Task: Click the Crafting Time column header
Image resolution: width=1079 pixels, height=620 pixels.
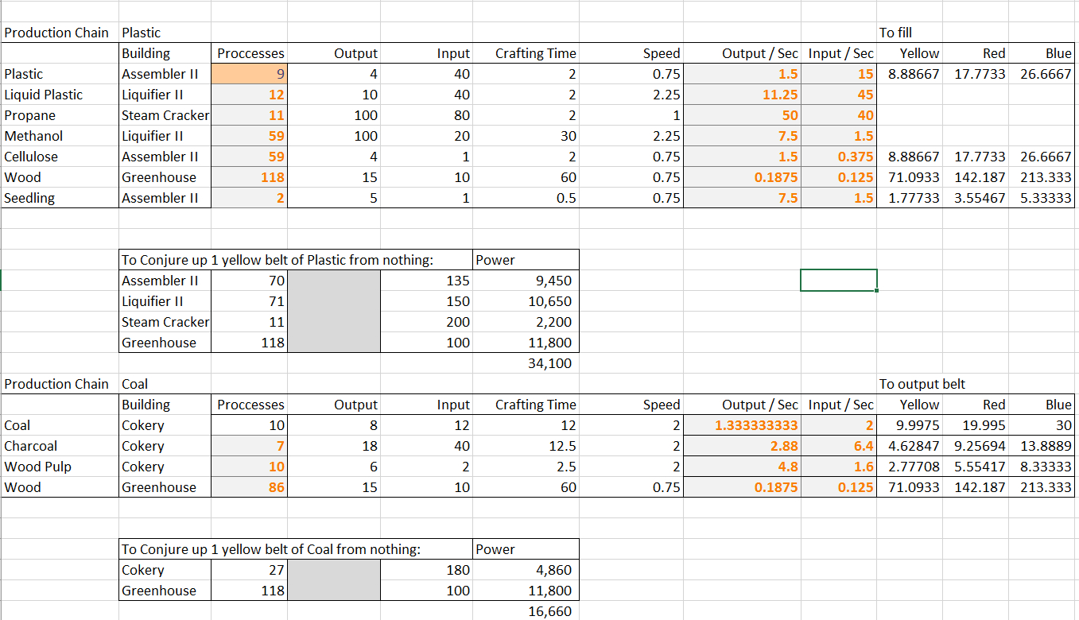Action: point(536,52)
